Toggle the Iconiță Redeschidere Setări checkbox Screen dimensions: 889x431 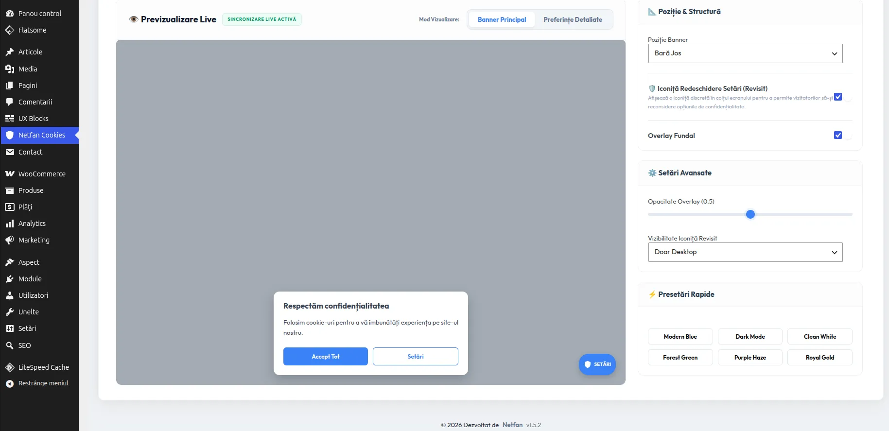click(838, 97)
